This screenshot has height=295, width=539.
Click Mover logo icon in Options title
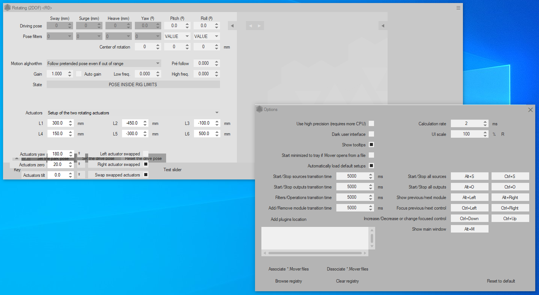coord(259,109)
